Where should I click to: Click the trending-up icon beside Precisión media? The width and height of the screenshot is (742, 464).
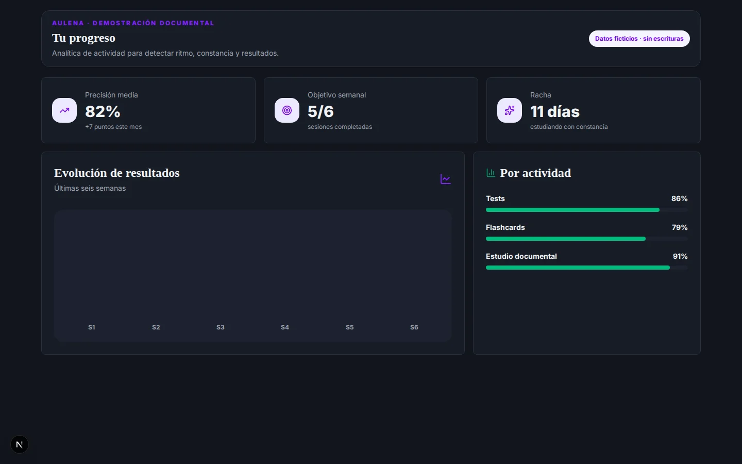pyautogui.click(x=64, y=110)
